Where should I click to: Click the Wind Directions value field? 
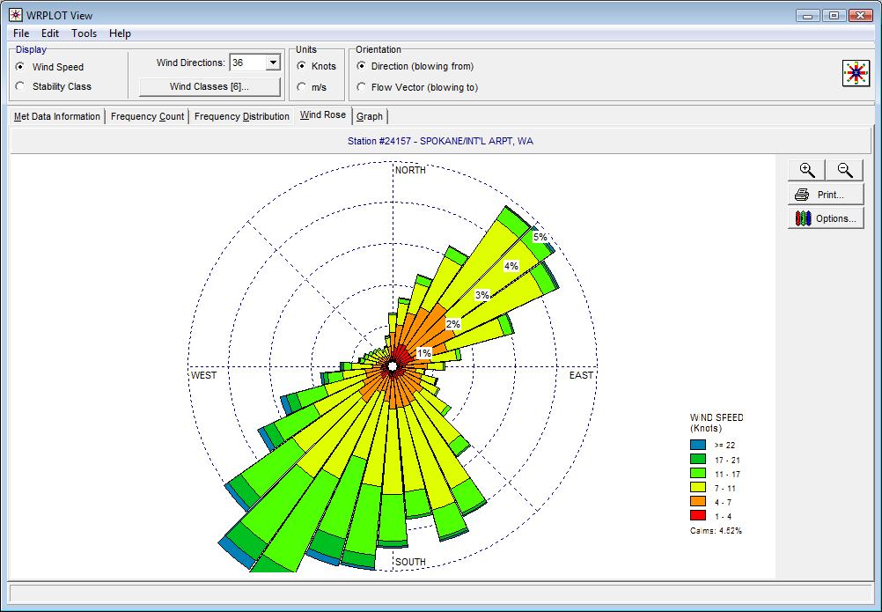click(246, 63)
